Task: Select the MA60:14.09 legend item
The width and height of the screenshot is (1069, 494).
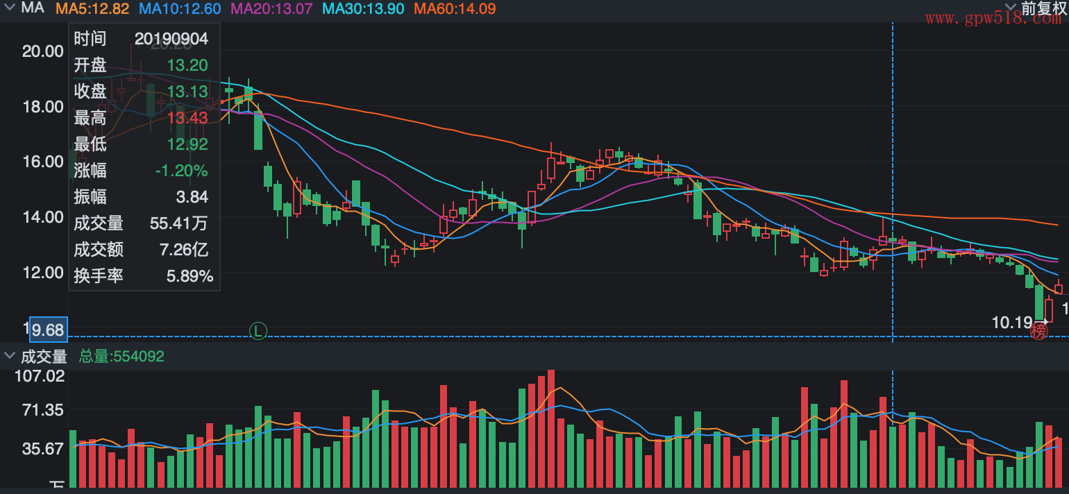Action: click(x=455, y=9)
